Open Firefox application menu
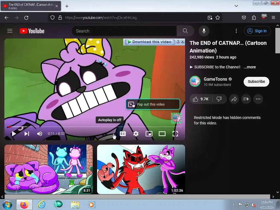This screenshot has height=210, width=280. coord(273,17)
